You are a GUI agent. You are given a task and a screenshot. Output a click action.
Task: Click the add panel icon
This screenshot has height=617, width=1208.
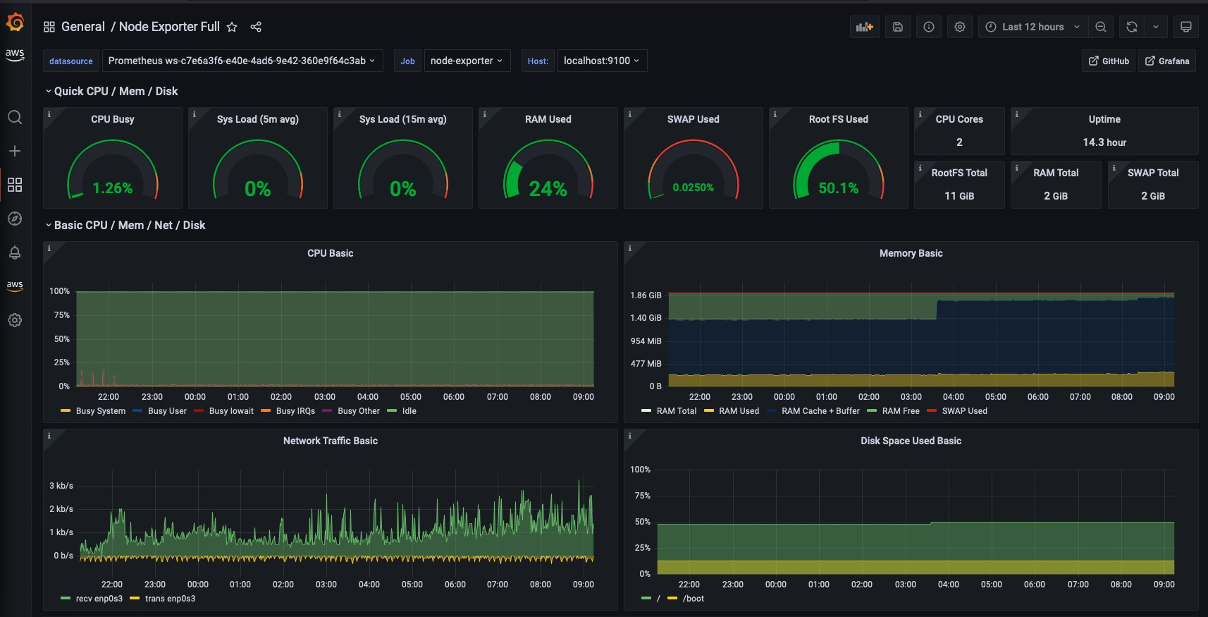(x=865, y=27)
